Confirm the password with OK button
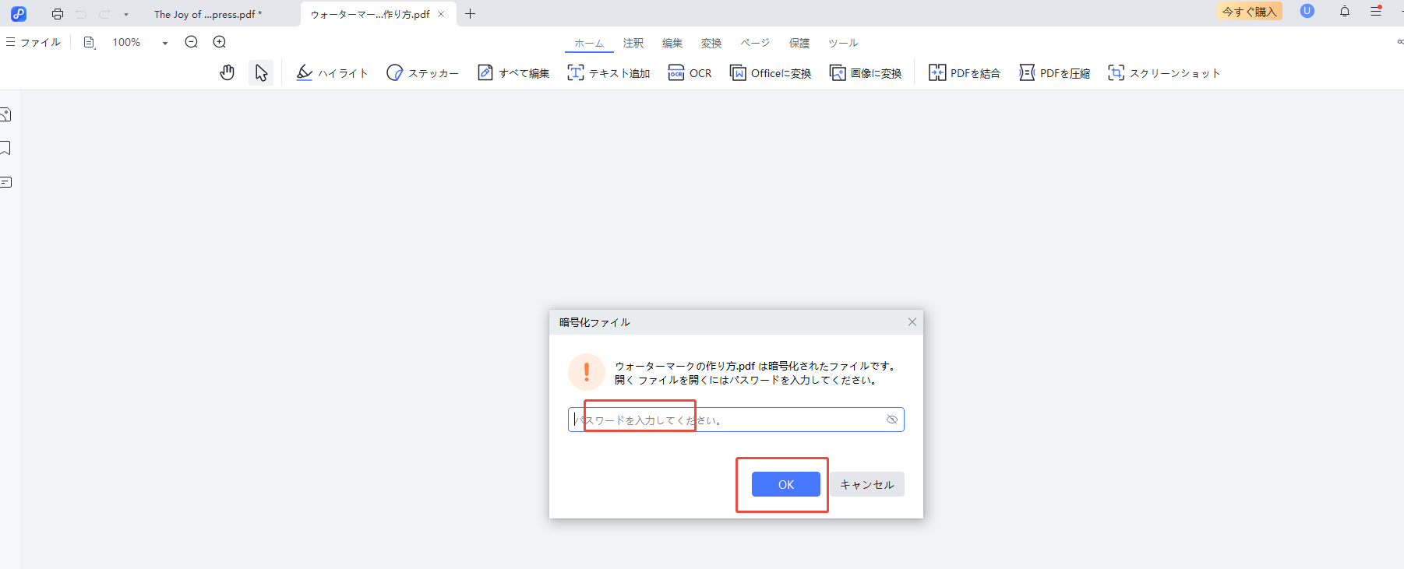 785,484
